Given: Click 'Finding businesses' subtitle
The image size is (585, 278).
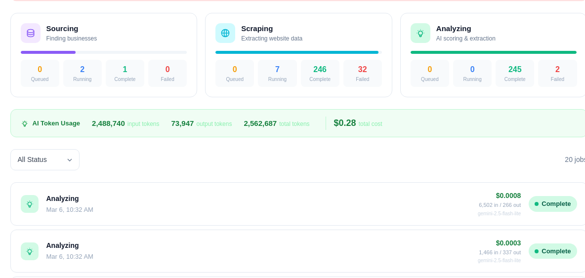Looking at the screenshot, I should [72, 39].
